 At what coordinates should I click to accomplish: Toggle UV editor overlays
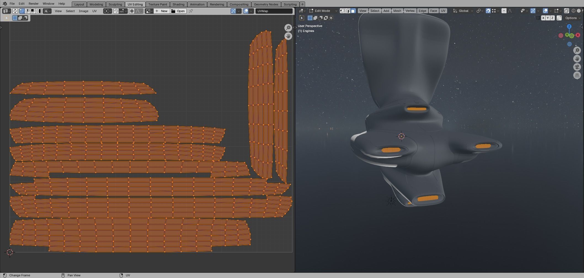point(246,11)
